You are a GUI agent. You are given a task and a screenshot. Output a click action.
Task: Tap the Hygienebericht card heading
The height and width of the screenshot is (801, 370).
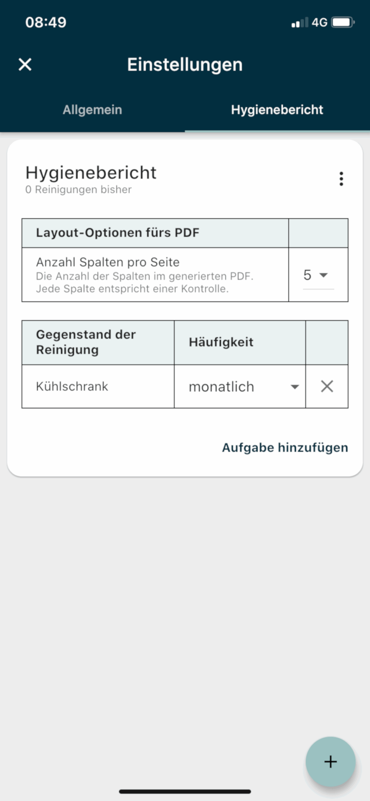coord(91,172)
